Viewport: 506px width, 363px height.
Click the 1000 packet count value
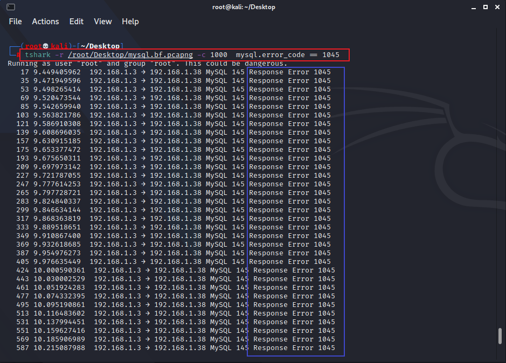coord(219,55)
